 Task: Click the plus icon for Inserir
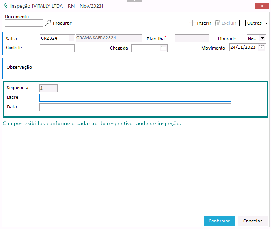pyautogui.click(x=192, y=23)
